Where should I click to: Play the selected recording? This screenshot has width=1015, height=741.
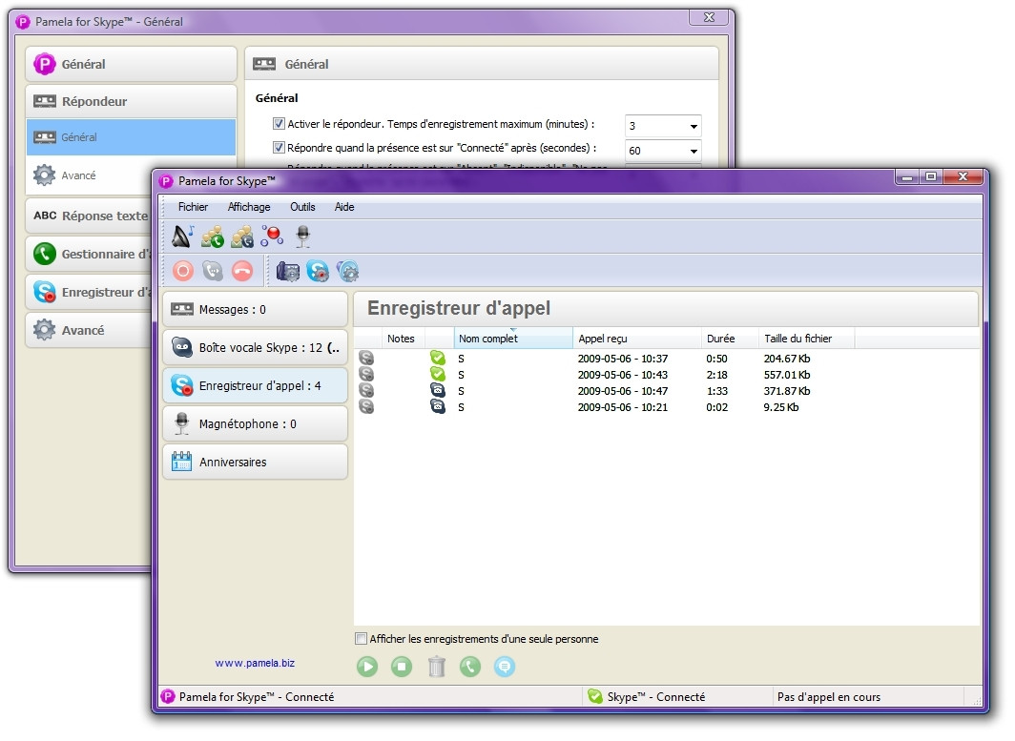pos(367,667)
